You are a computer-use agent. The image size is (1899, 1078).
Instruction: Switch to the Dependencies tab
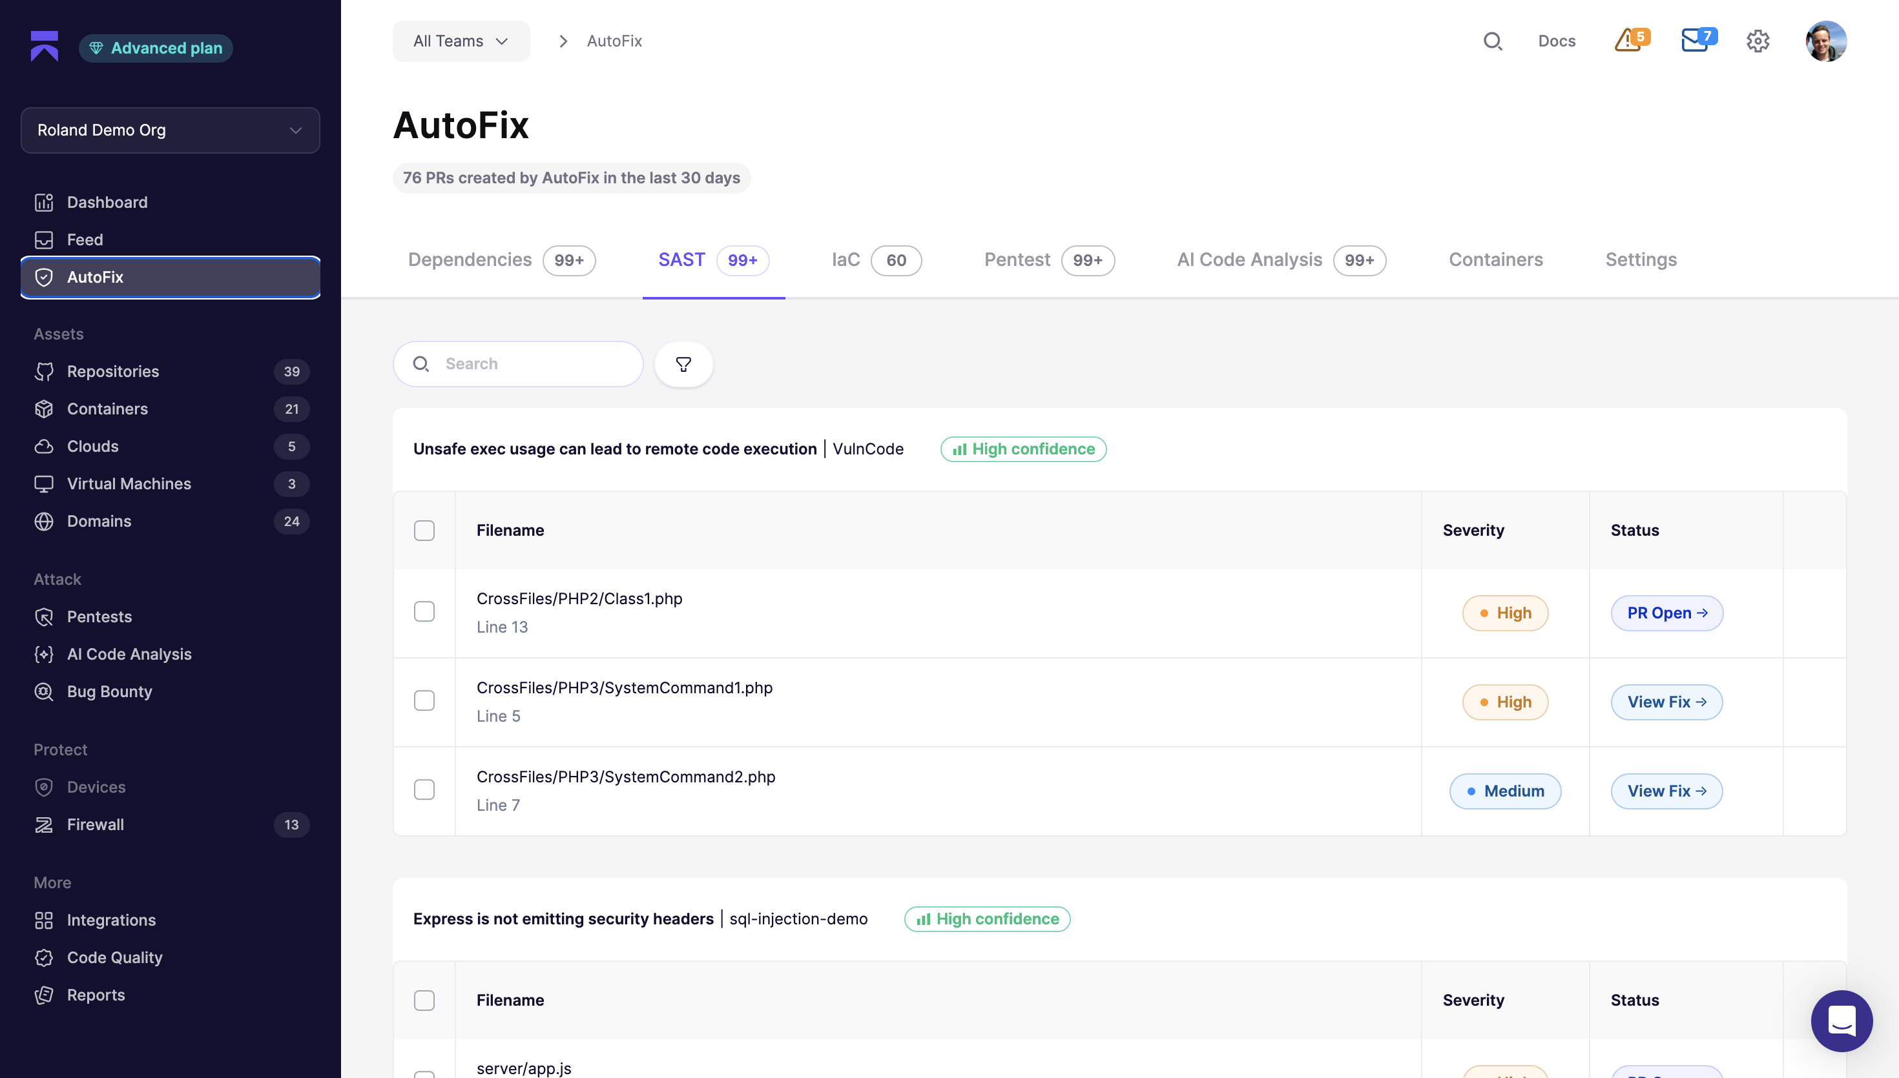click(x=501, y=260)
